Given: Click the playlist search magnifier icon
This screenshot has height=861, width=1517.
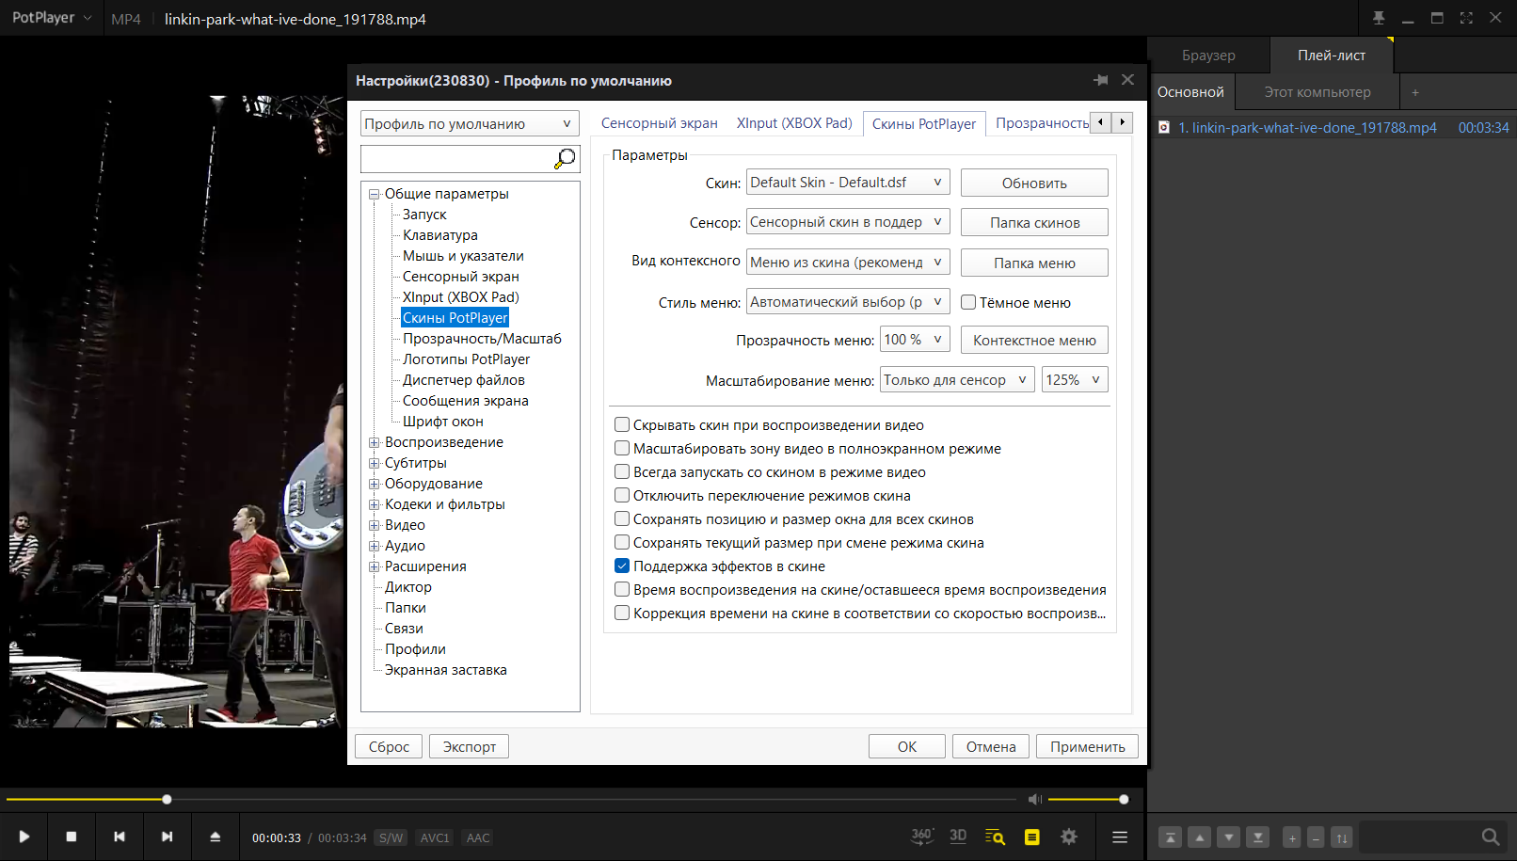Looking at the screenshot, I should tap(1490, 837).
